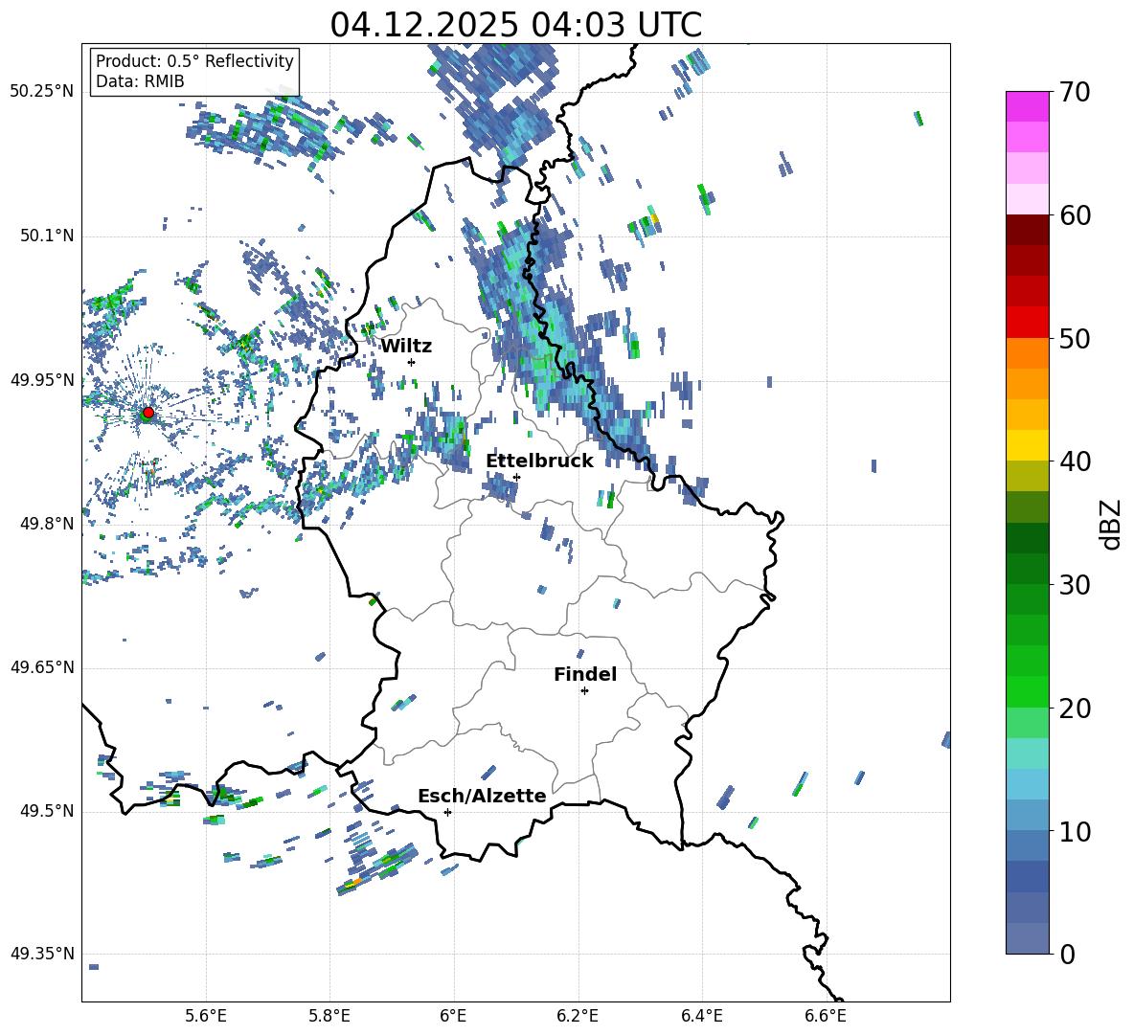This screenshot has height=1035, width=1134.
Task: Click the 6°E longitude label
Action: 453,1016
